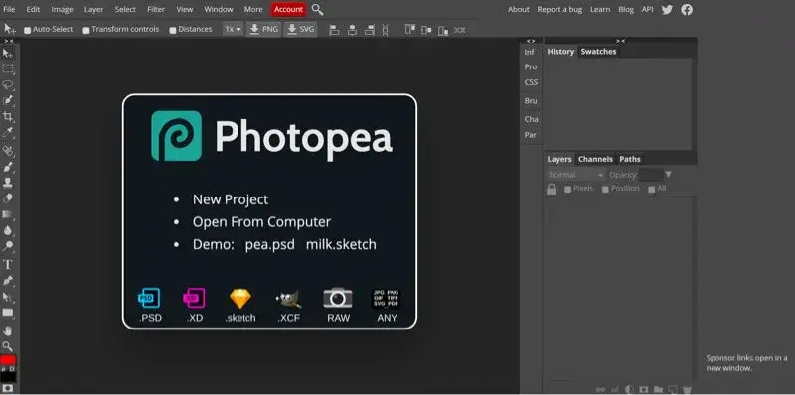This screenshot has height=395, width=795.
Task: Select the Eyedropper tool
Action: point(8,133)
